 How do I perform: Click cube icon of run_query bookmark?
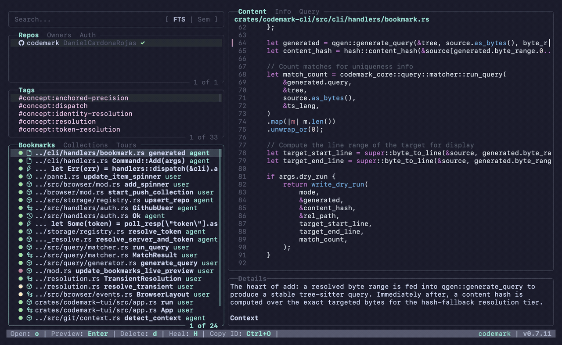(x=29, y=248)
